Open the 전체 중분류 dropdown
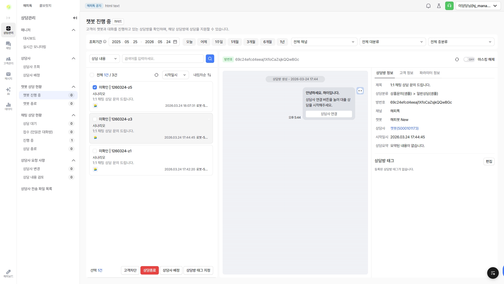The width and height of the screenshot is (504, 284). click(461, 42)
